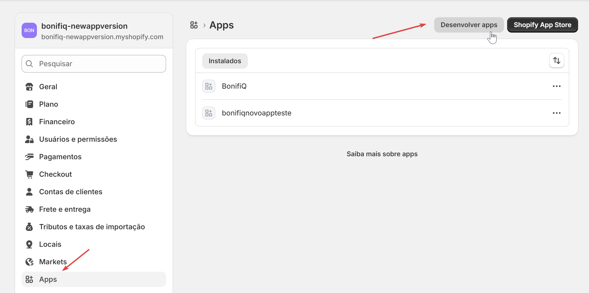The image size is (589, 293).
Task: Click the Financeiro receipt icon
Action: pyautogui.click(x=29, y=122)
